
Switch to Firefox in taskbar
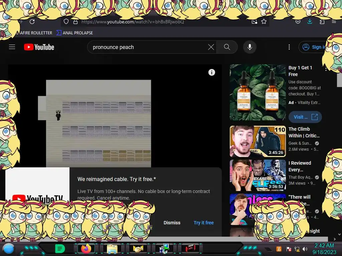pos(86,249)
